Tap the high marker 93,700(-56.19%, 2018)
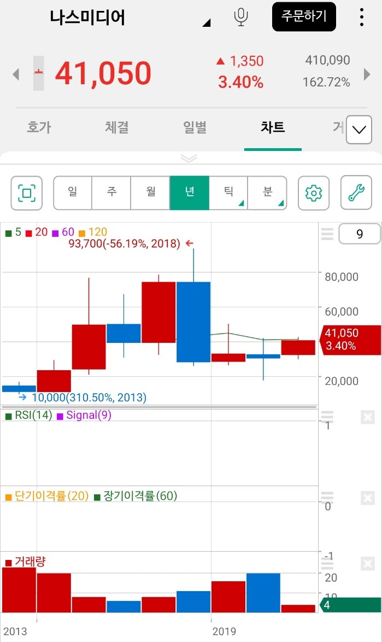Screen dimensions: 382x642 click(x=125, y=243)
